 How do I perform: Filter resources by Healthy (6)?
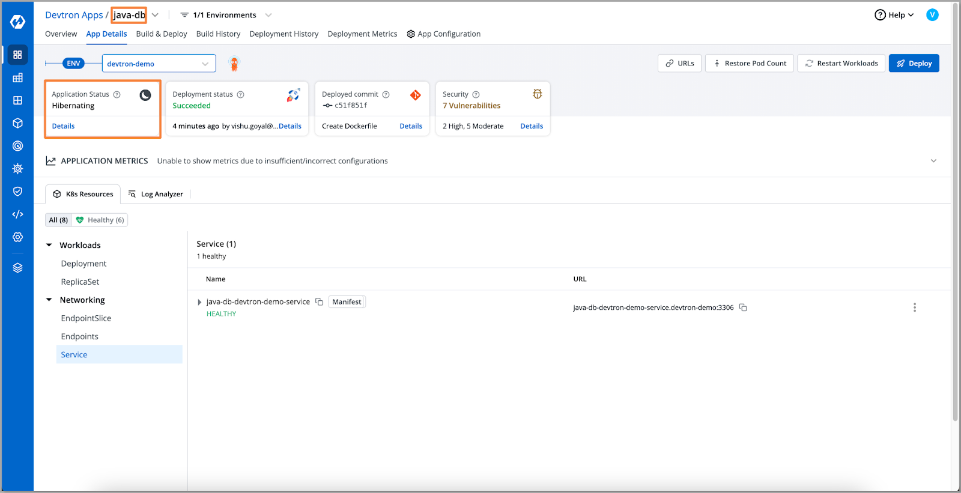(100, 220)
